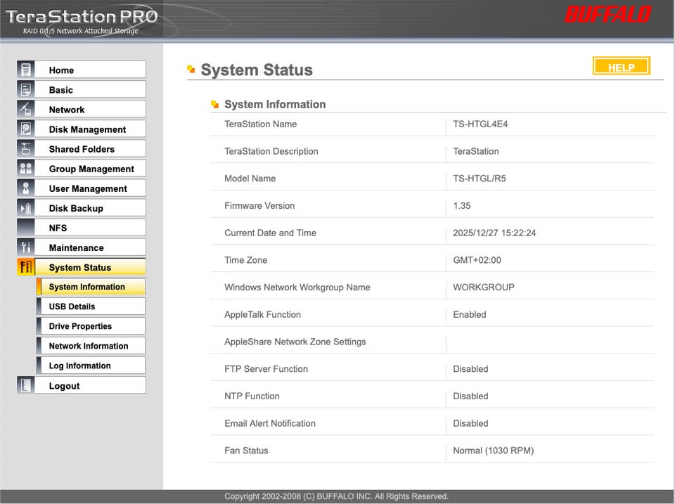Click the Home sidebar icon
The height and width of the screenshot is (504, 675).
pos(26,70)
